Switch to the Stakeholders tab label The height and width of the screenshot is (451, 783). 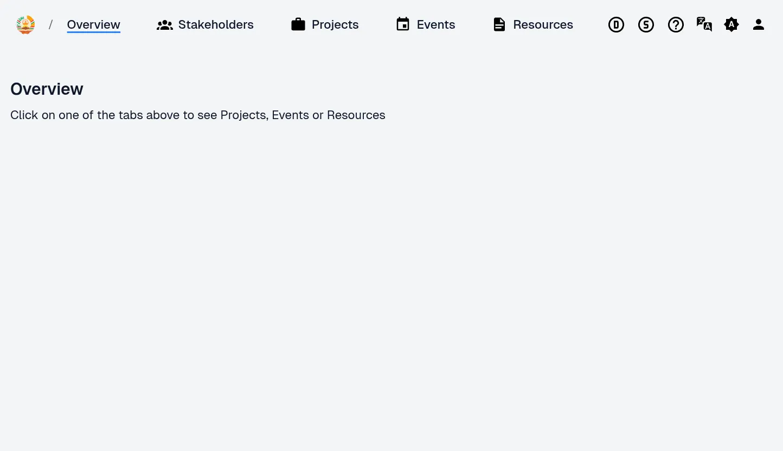(216, 25)
